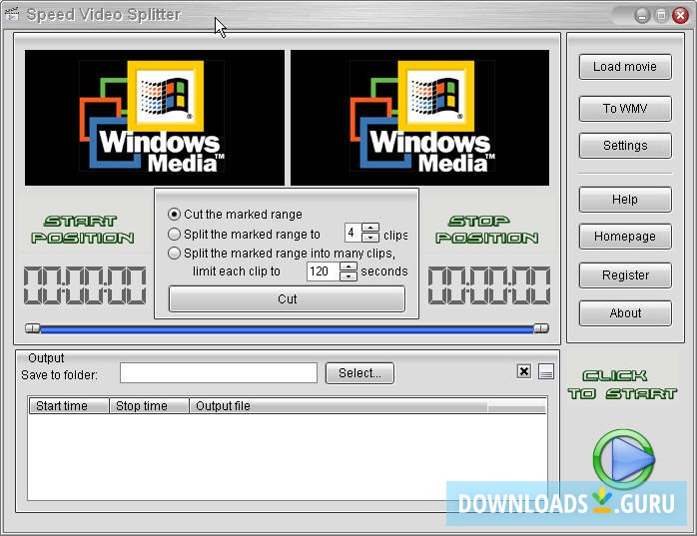This screenshot has height=536, width=697.
Task: Click the blue range slider track
Action: 287,329
